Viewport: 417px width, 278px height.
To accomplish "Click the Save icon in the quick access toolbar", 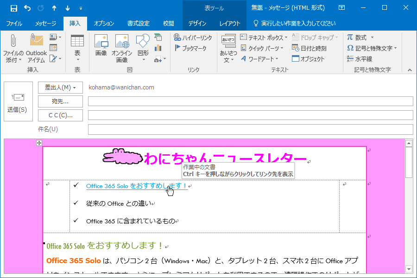I will (x=14, y=8).
